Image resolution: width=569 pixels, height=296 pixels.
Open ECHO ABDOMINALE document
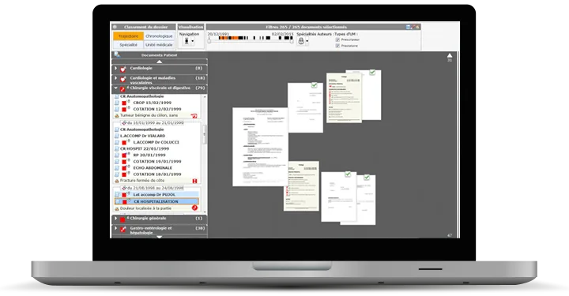153,168
